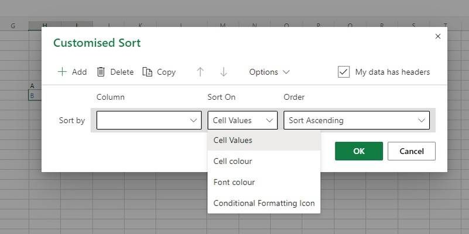
Task: Toggle the My data has headers checkbox
Action: pos(344,72)
